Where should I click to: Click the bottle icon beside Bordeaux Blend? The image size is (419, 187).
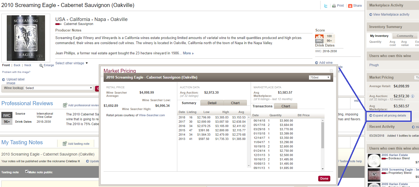[384, 158]
